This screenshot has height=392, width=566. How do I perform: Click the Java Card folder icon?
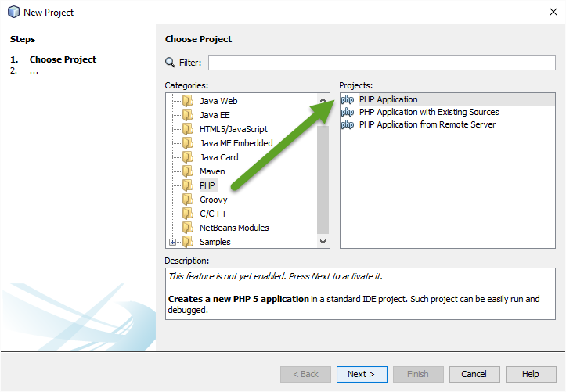[x=188, y=156]
